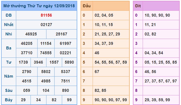This screenshot has height=105, width=181.
Task: Click Đầu row 9 values '90, 90, 90, 97, 99'
Action: click(x=111, y=100)
